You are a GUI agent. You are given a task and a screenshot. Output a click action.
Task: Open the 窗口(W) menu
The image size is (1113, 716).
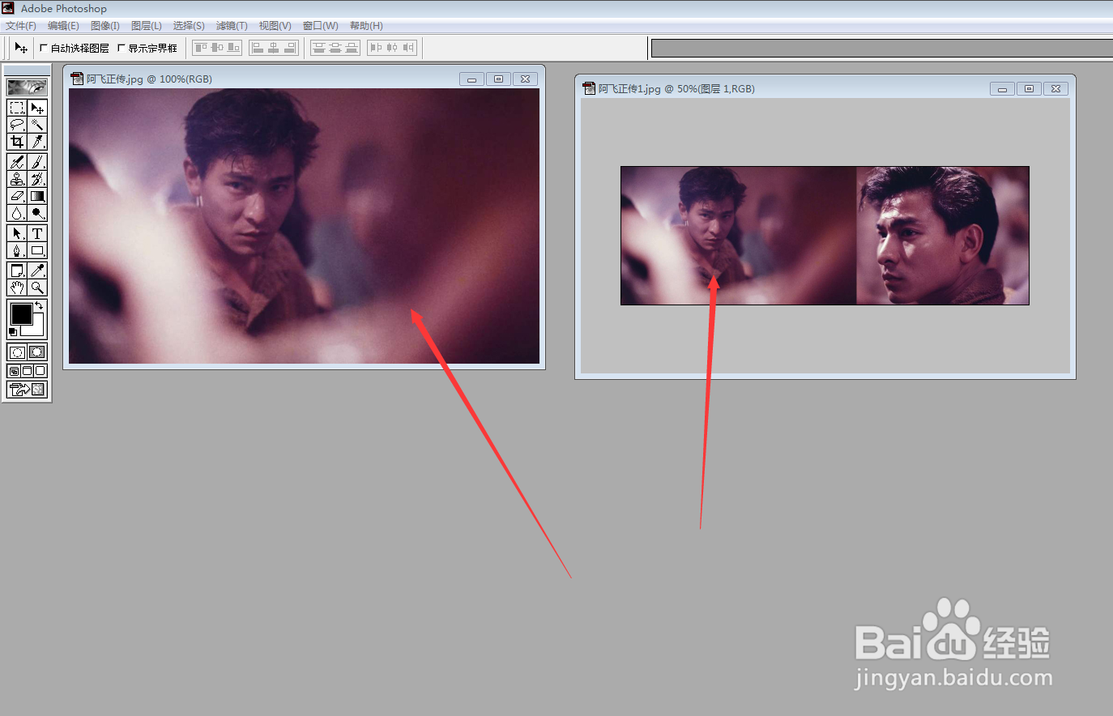pos(321,26)
